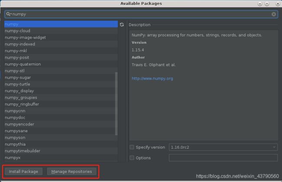282x182 pixels.
Task: Select numpy-cloud in the list
Action: (x=61, y=31)
